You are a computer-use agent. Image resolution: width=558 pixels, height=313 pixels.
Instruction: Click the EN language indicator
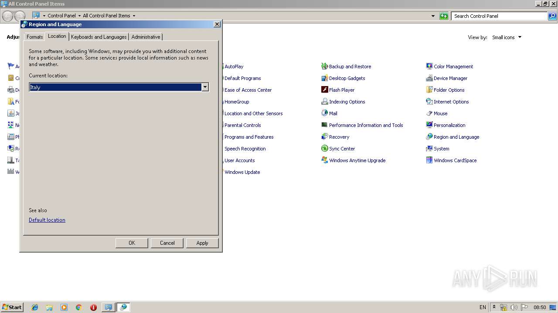coord(483,307)
